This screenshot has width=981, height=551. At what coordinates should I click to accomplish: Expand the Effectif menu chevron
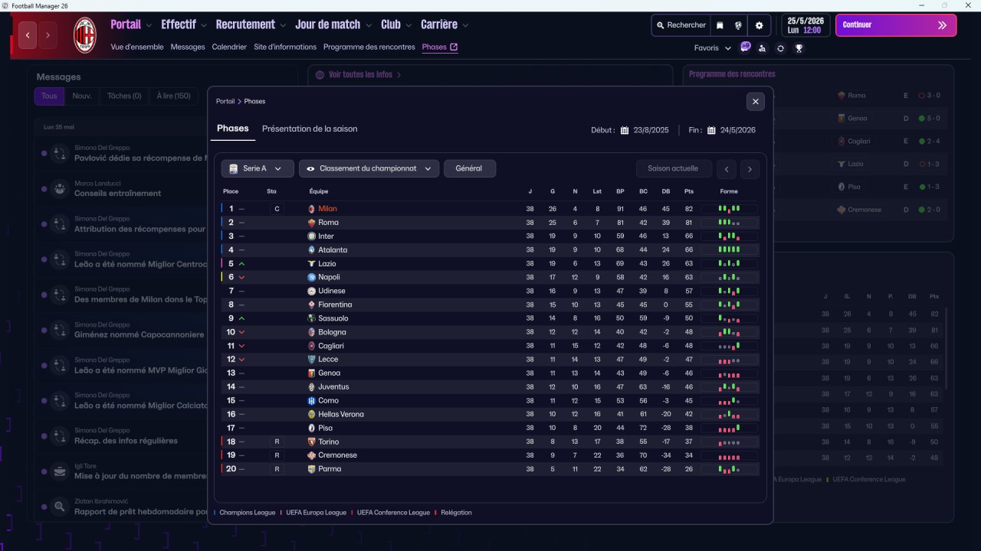[x=203, y=25]
